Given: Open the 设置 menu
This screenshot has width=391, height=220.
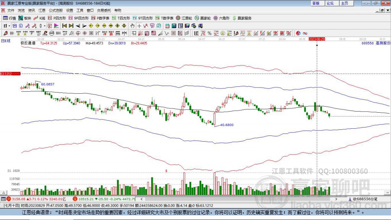Looking at the screenshot, I should click(69, 10).
